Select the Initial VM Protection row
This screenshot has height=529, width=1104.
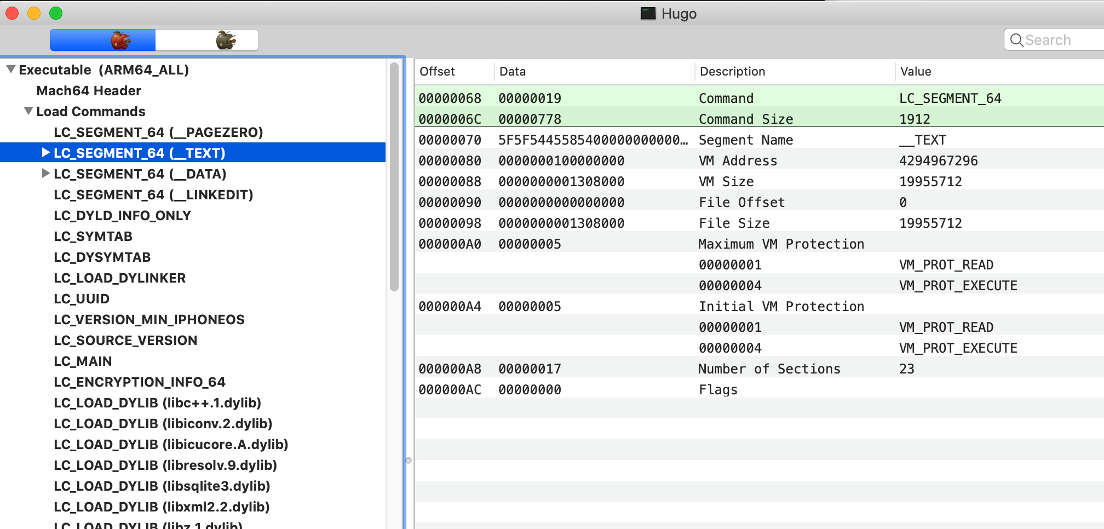coord(760,307)
